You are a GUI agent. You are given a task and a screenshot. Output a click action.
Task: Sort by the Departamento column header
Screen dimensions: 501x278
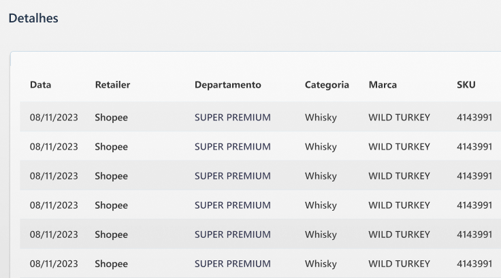(x=227, y=85)
